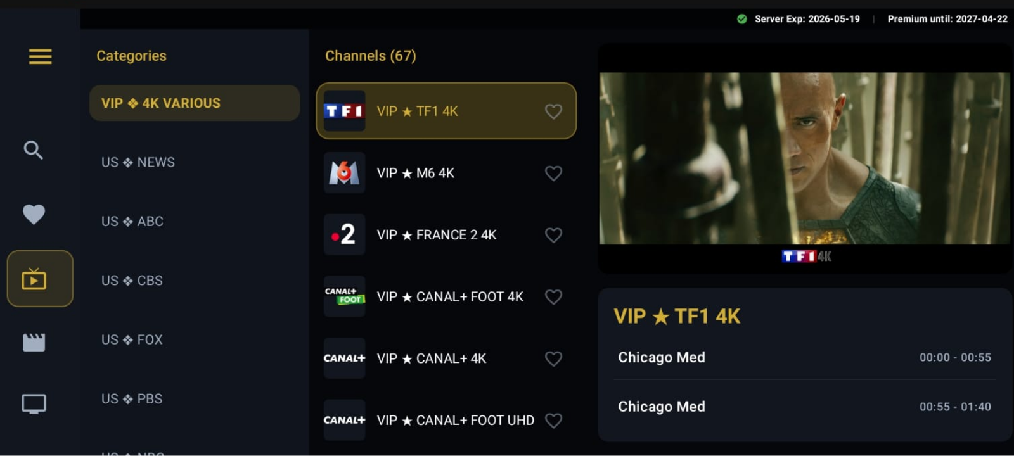Open the VIP 4K VARIOUS category
1014x456 pixels.
[194, 103]
